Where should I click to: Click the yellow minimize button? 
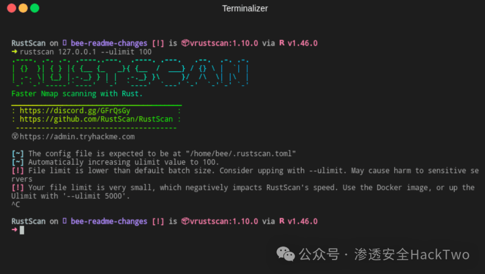(x=23, y=8)
